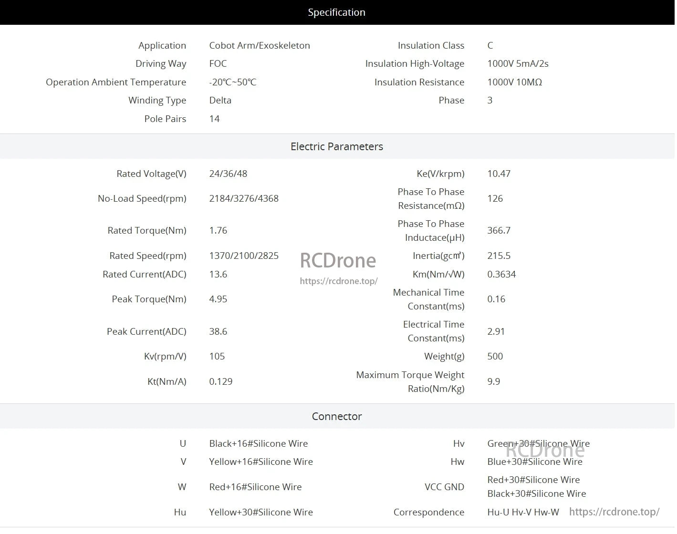Screen dimensions: 677x534
Task: Select the Cobot Arm/Exoskeleton application value
Action: 259,45
